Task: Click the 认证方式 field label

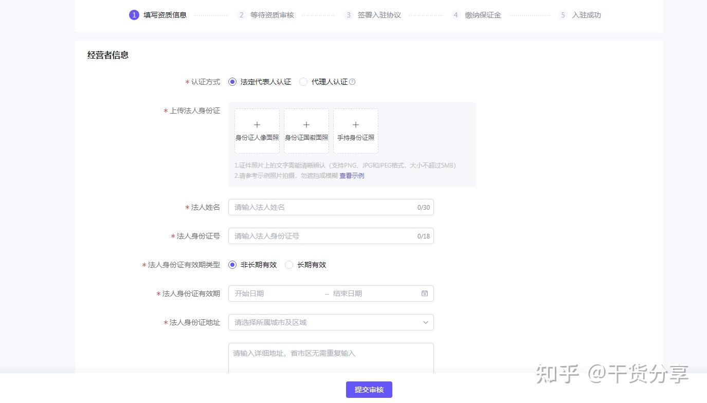Action: (x=206, y=82)
